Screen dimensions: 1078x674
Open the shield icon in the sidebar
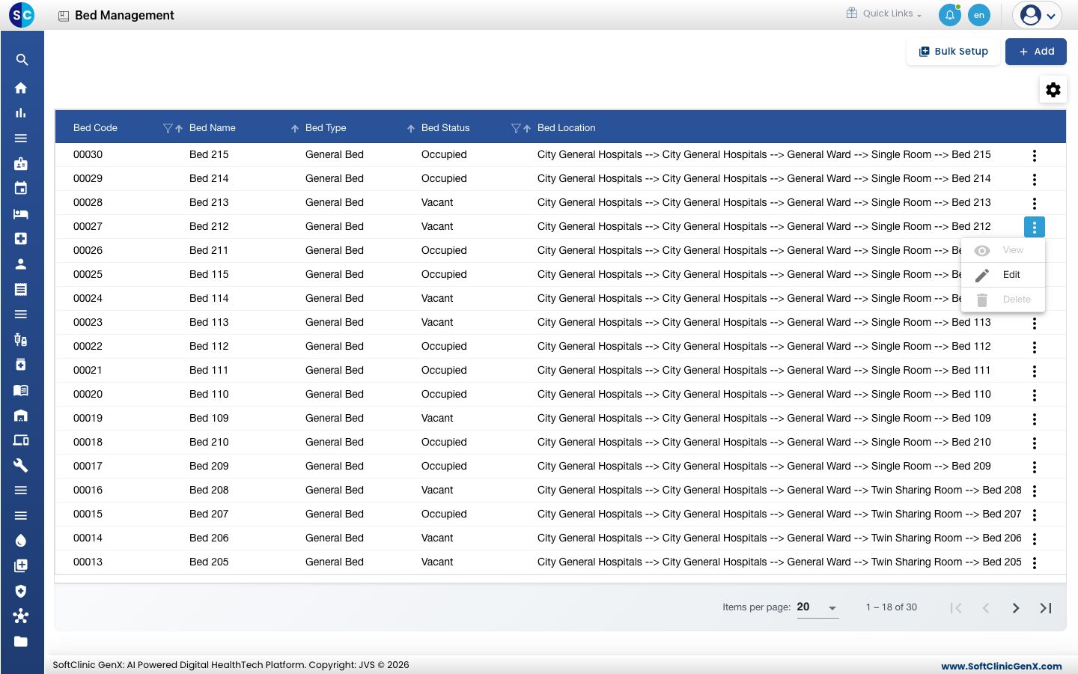click(21, 591)
